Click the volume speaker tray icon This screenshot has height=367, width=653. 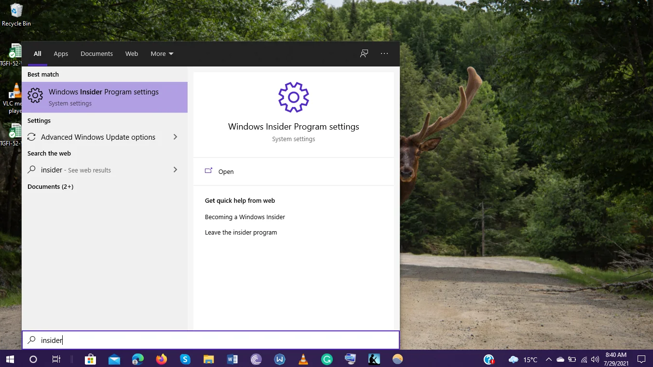595,359
